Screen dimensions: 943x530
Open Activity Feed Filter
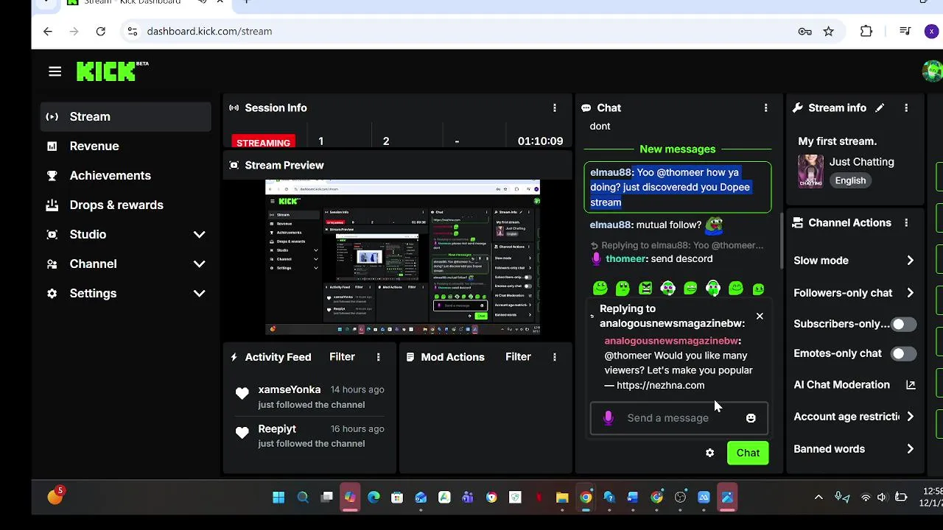pos(342,357)
